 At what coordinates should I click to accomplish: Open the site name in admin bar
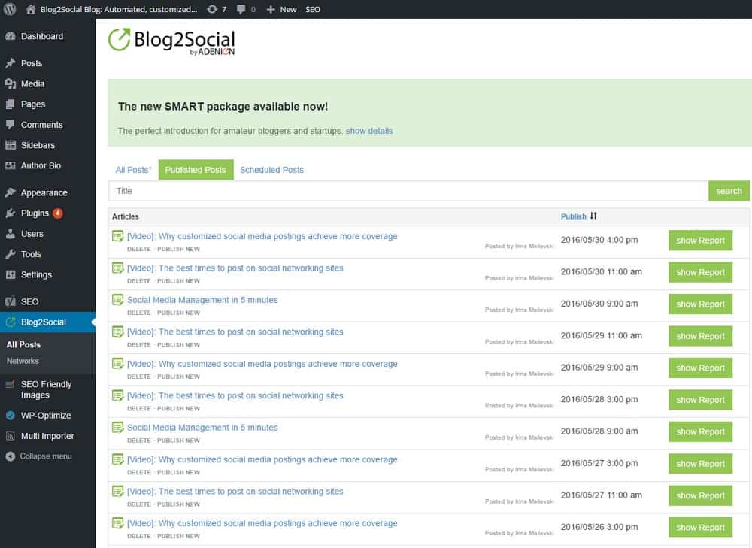(x=119, y=10)
